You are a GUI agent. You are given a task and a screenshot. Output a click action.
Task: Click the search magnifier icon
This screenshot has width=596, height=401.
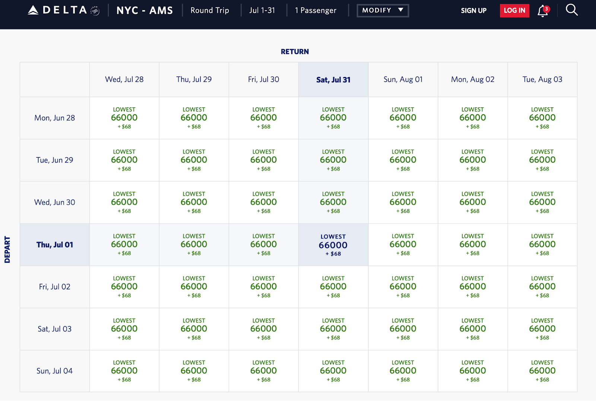(571, 10)
